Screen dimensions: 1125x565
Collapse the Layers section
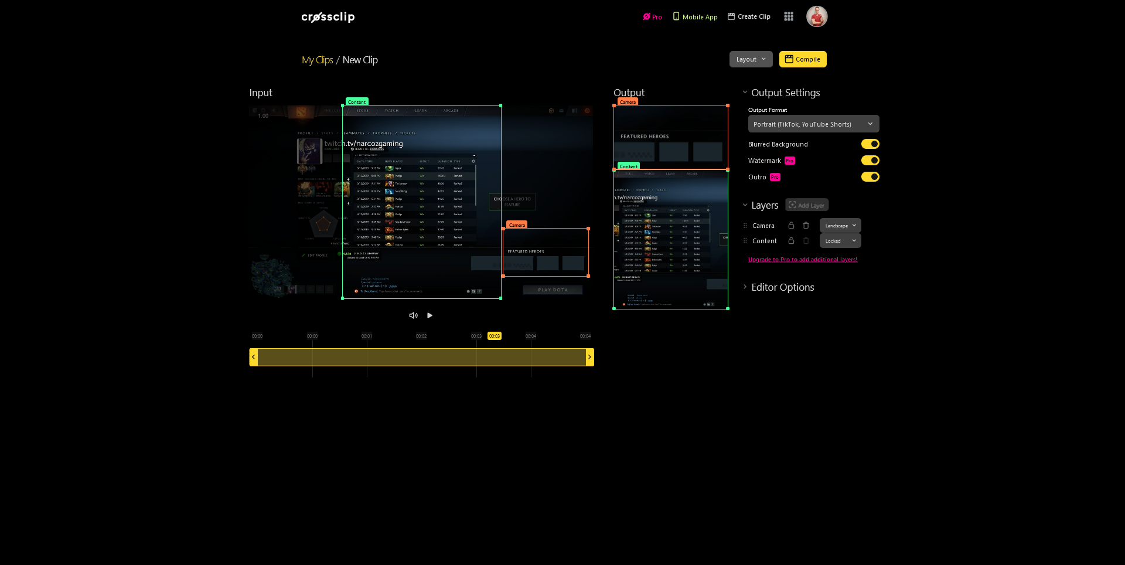coord(745,205)
